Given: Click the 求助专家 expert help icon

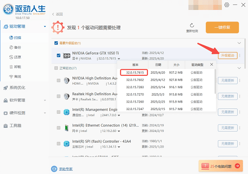Looking at the screenshot, I should pyautogui.click(x=54, y=169).
